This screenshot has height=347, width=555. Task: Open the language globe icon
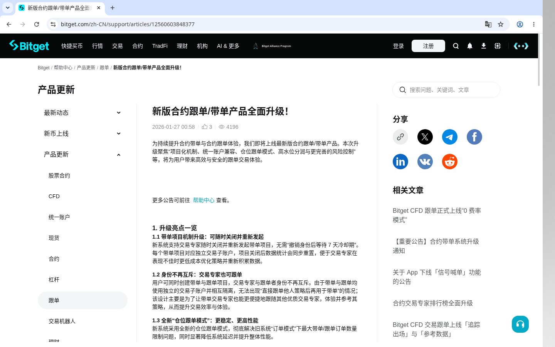(x=497, y=46)
